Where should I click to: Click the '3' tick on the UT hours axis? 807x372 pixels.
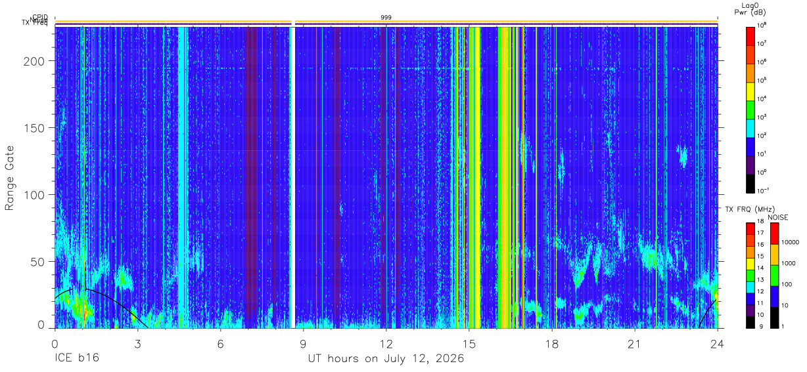[x=138, y=343]
